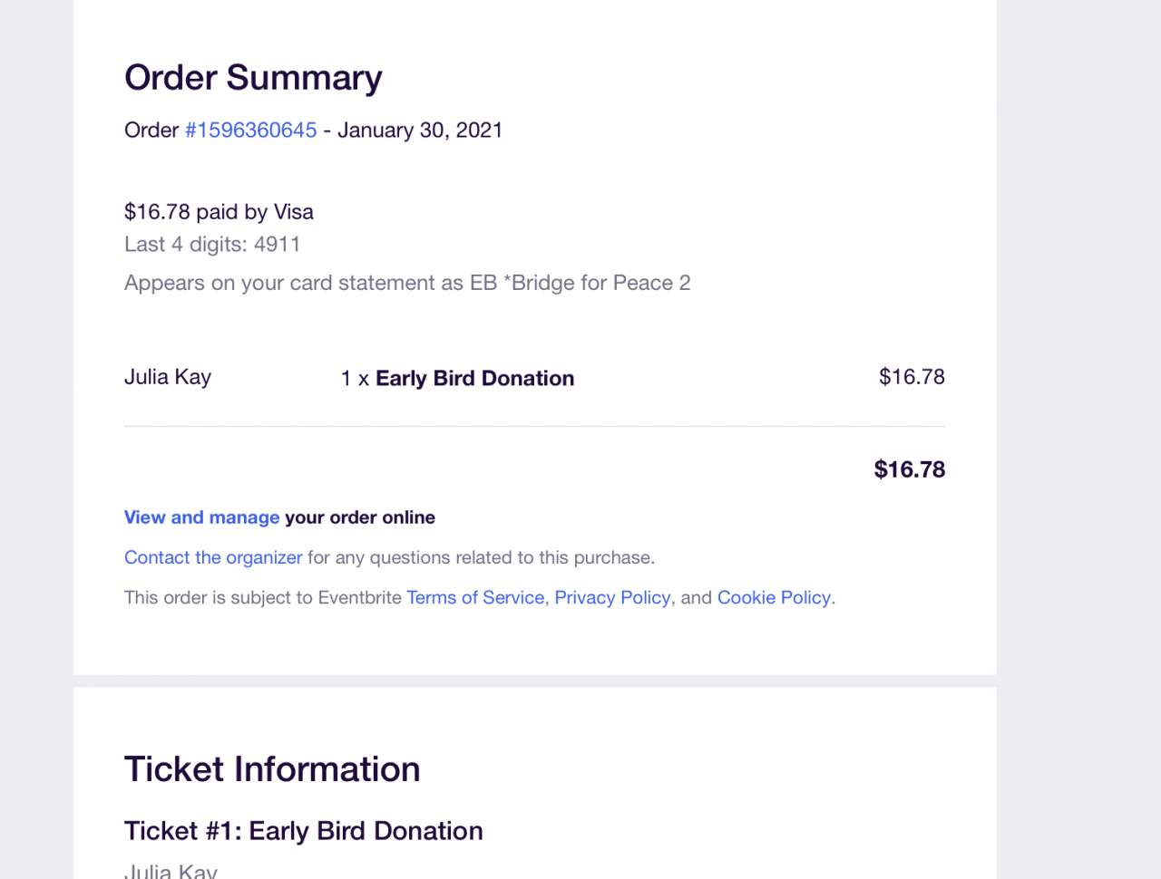1161x879 pixels.
Task: Click the $16.78 price beside Early Bird Donation
Action: click(x=912, y=377)
